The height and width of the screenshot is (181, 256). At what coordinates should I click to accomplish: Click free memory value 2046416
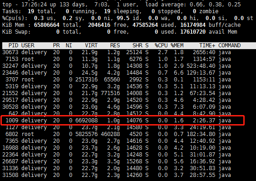coord(99,25)
